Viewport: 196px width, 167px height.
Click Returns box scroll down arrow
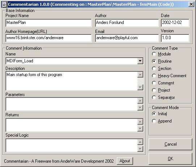click(140, 129)
